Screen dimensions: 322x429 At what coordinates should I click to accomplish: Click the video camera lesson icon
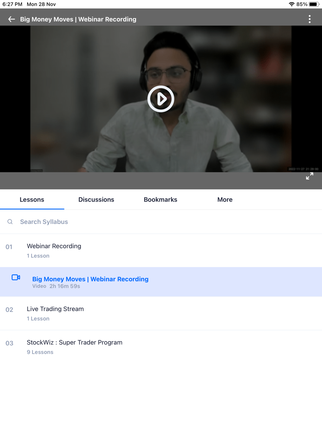[x=16, y=277]
